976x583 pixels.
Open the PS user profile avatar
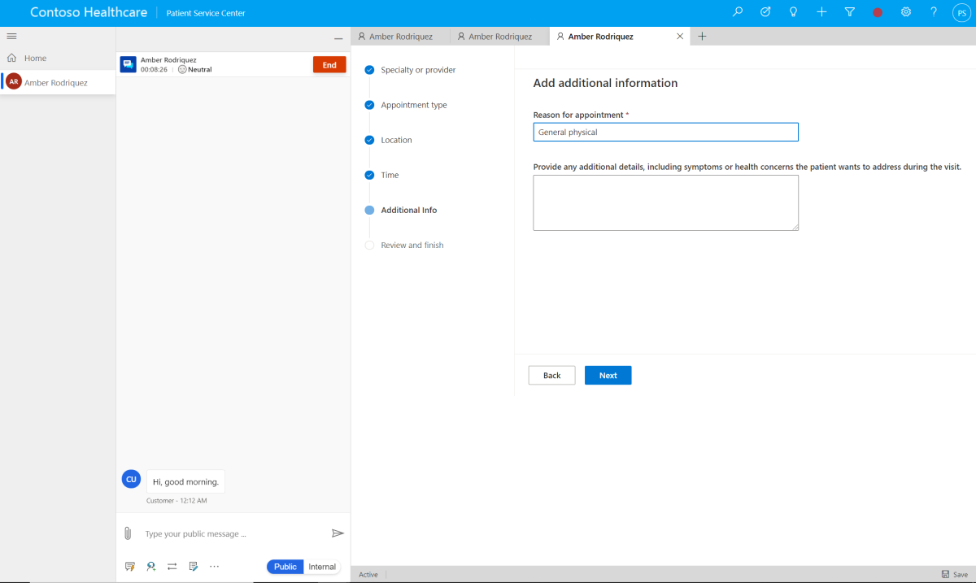coord(961,13)
